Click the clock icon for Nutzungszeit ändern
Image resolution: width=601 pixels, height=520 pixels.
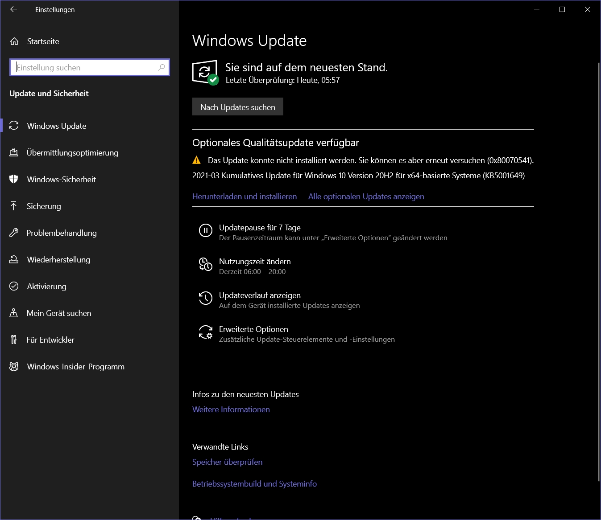pos(205,264)
